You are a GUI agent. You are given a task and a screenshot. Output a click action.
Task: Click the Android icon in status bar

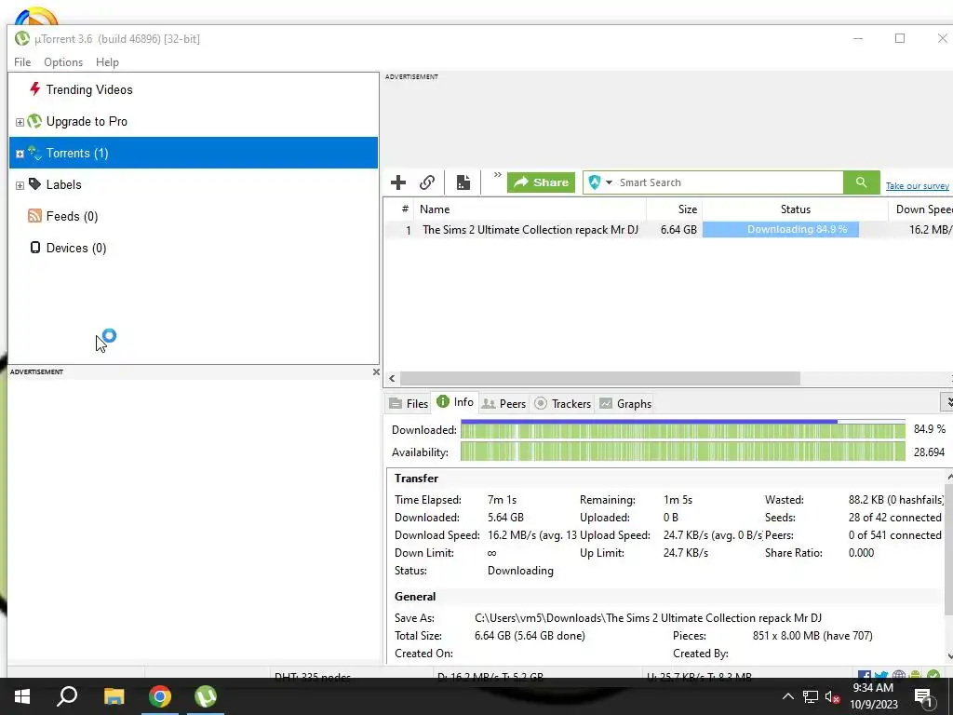[x=916, y=676]
